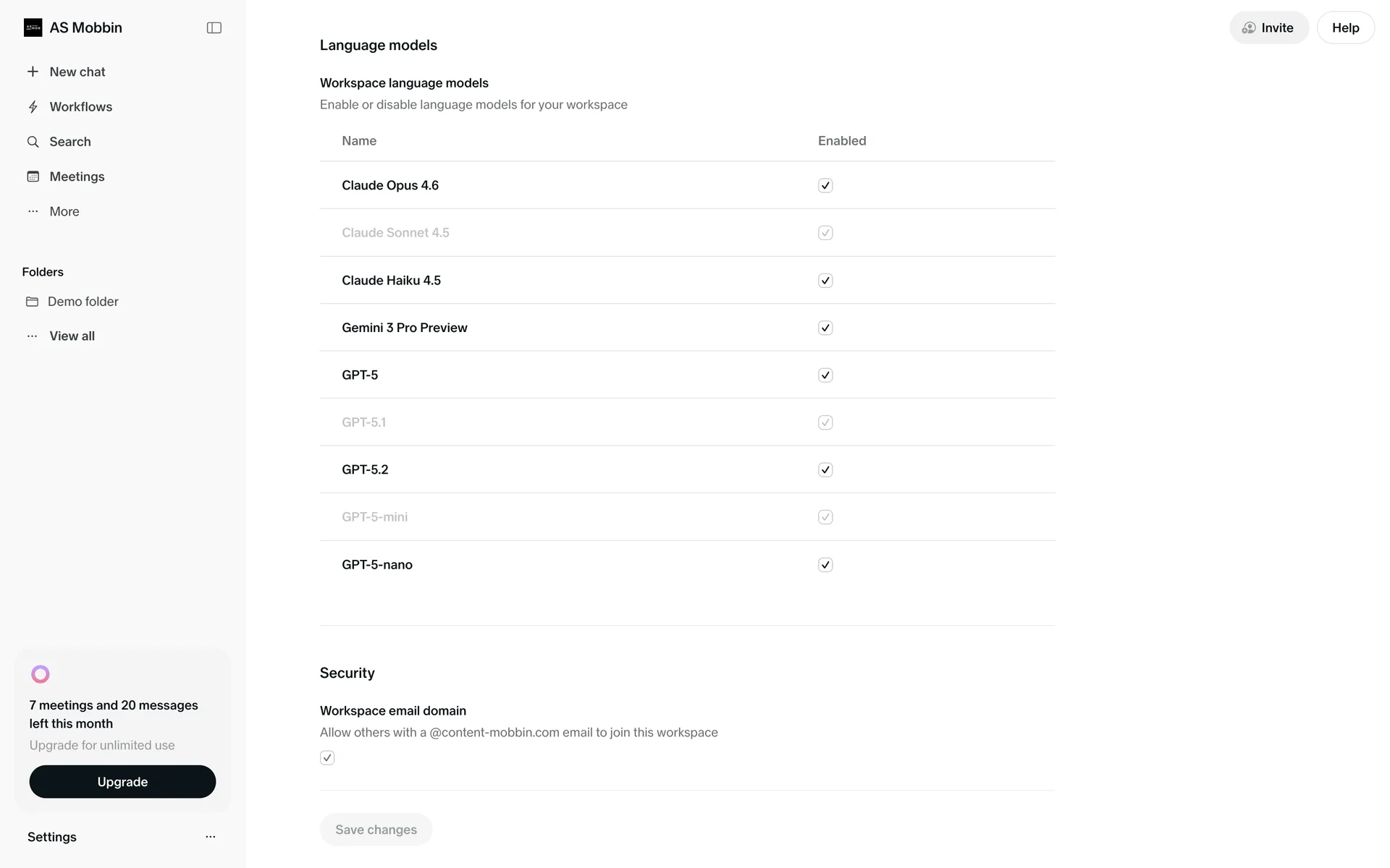1390x868 pixels.
Task: Uncheck Gemini 3 Pro Preview model
Action: coord(825,328)
